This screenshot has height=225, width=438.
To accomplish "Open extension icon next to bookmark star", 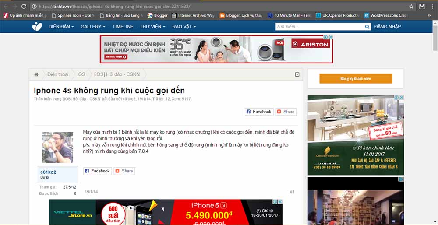I will click(x=422, y=6).
